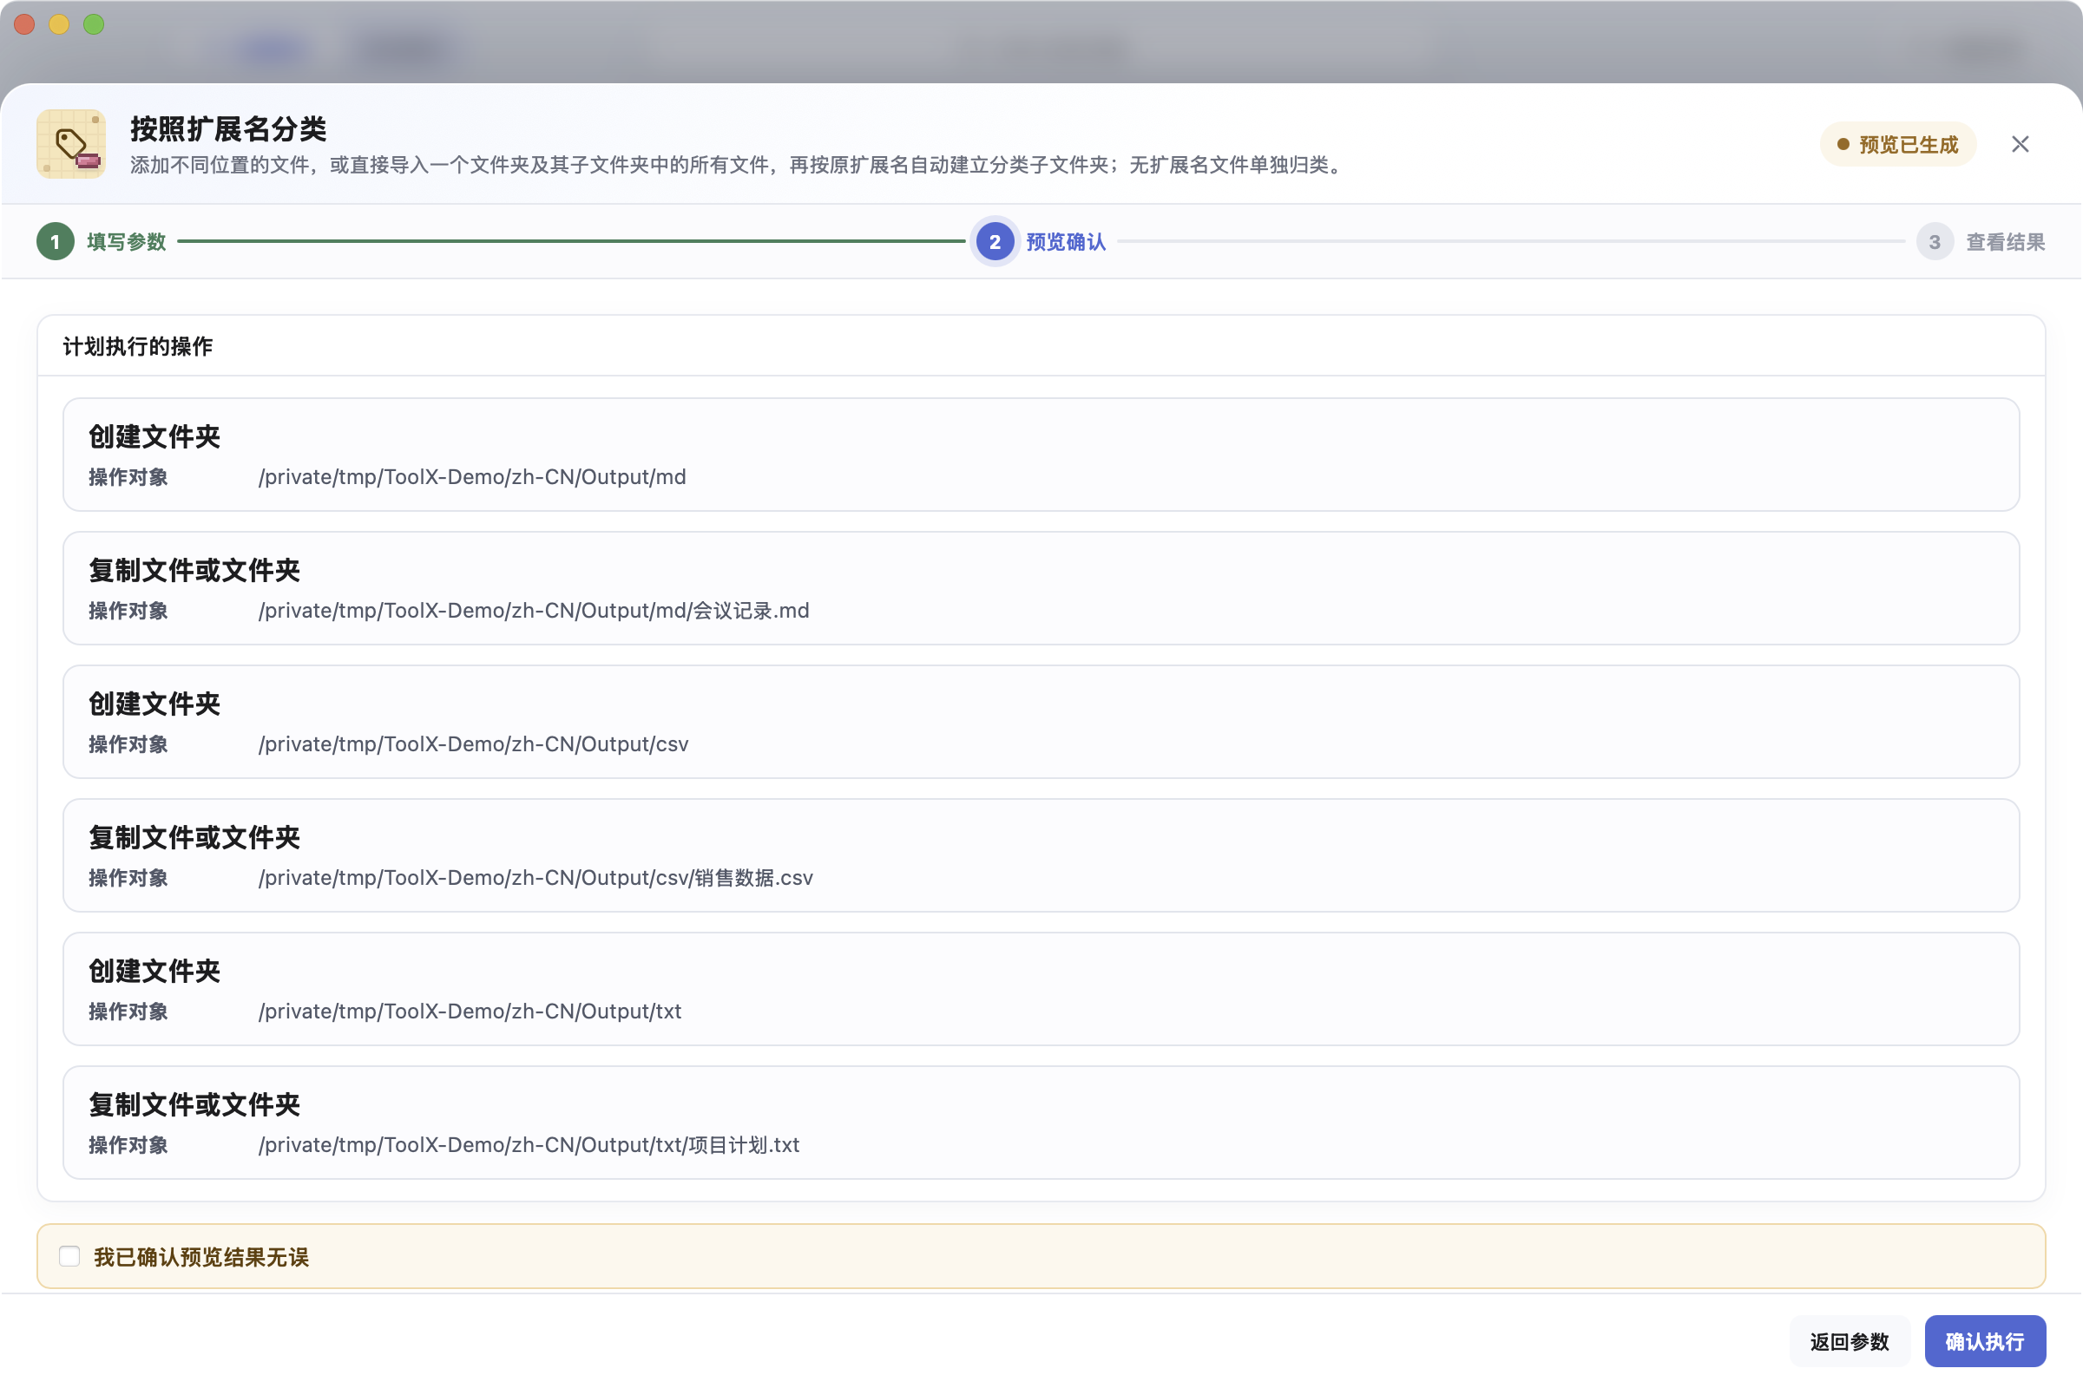Click the path ending in 会议记录.md
2083x1388 pixels.
533,611
